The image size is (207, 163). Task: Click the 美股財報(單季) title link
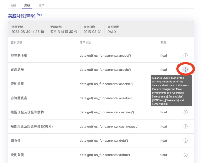pos(22,16)
